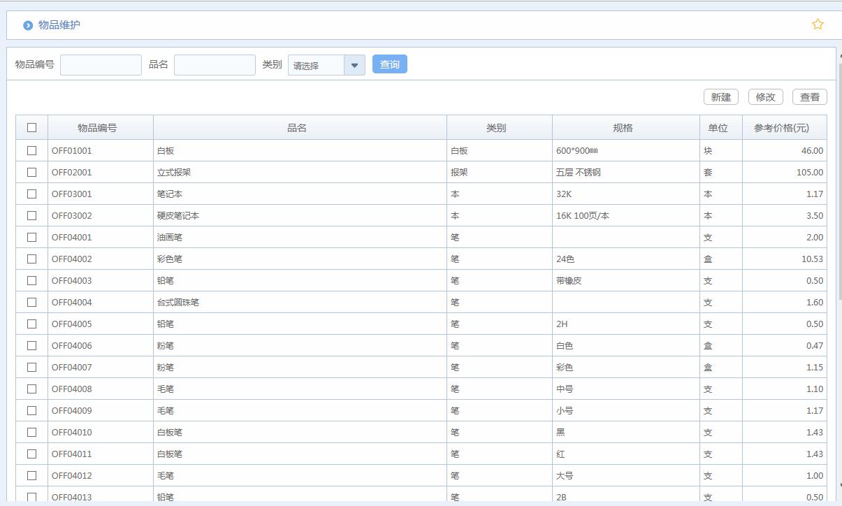Click the 请选择 category combo box

(317, 65)
